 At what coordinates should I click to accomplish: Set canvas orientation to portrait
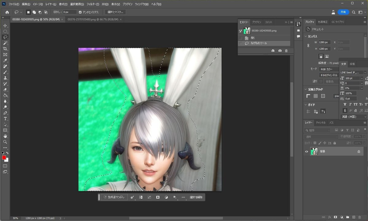[x=321, y=56]
